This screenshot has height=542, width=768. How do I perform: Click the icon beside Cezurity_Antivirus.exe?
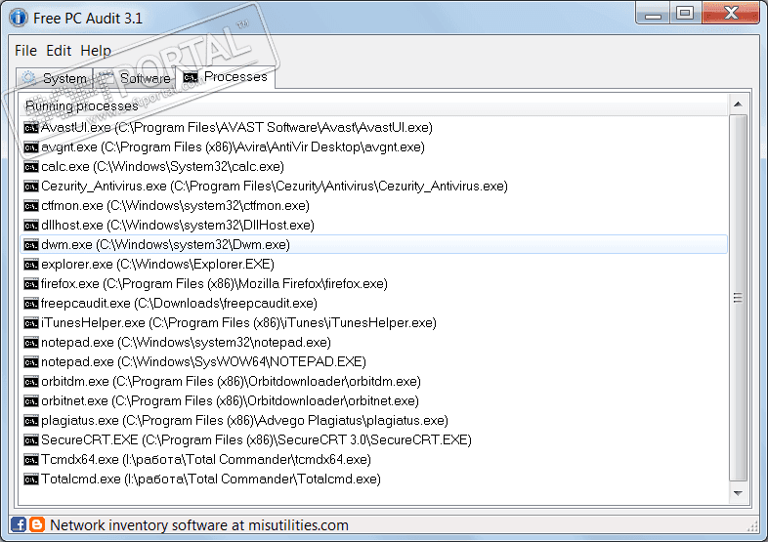(x=31, y=187)
